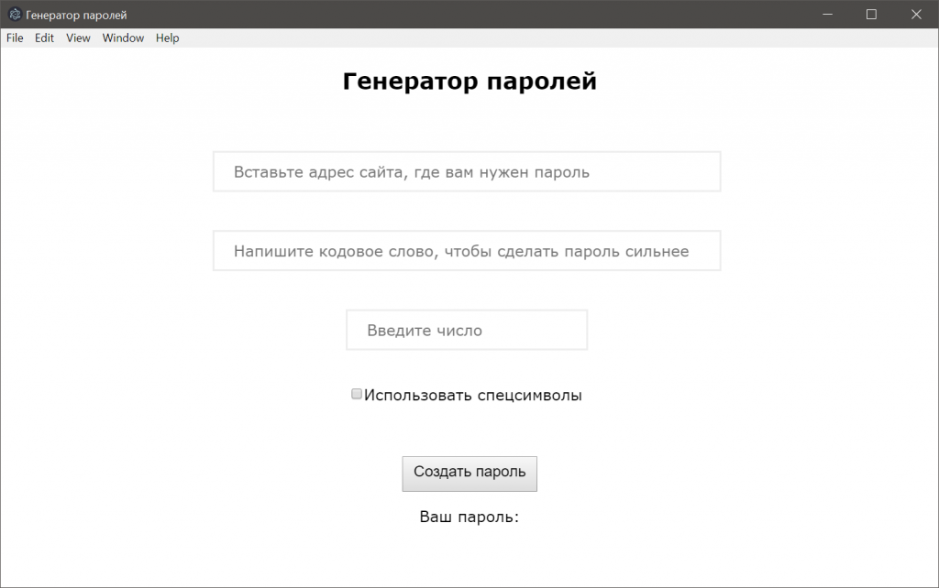Image resolution: width=939 pixels, height=588 pixels.
Task: Open the View menu
Action: (x=78, y=38)
